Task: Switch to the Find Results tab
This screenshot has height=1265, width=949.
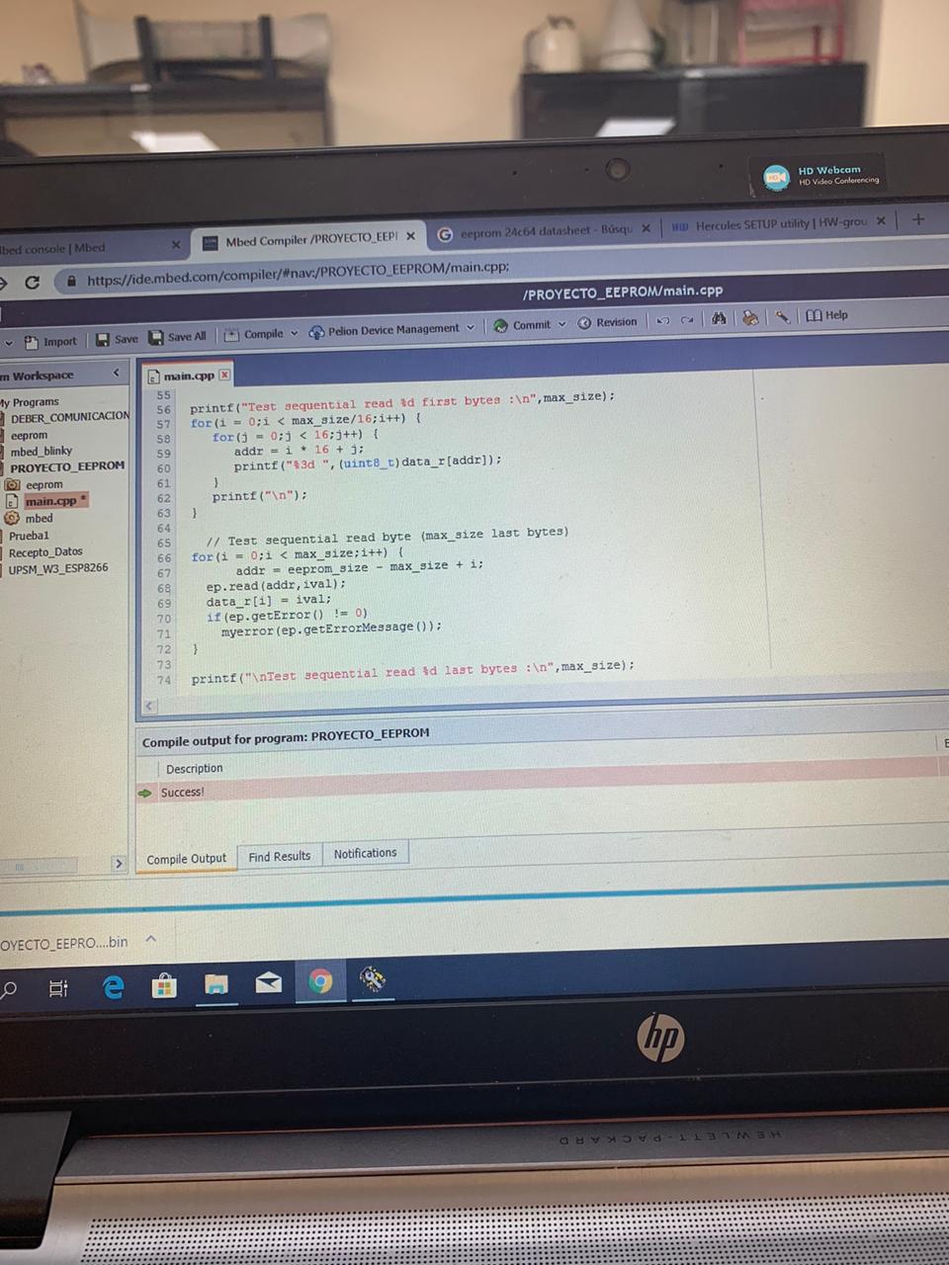Action: [279, 856]
